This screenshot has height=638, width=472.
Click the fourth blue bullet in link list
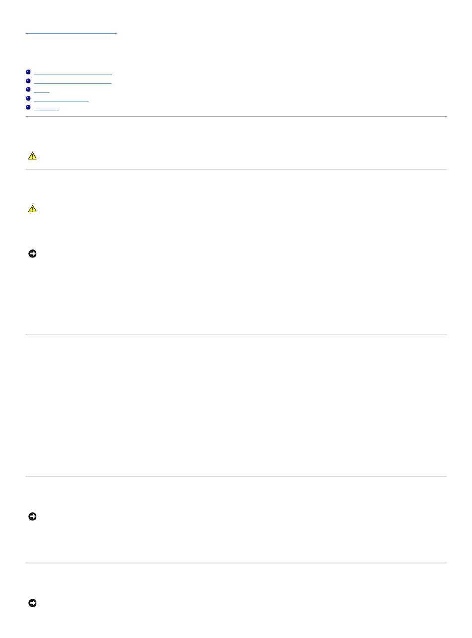point(28,98)
